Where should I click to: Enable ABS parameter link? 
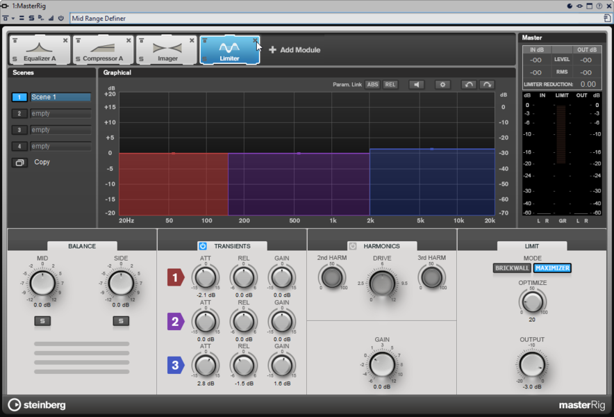[x=372, y=85]
